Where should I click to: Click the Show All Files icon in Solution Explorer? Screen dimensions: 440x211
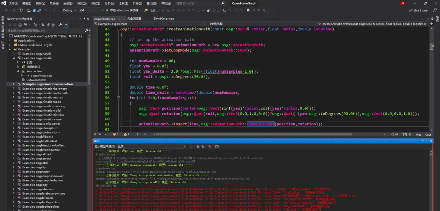(x=53, y=24)
